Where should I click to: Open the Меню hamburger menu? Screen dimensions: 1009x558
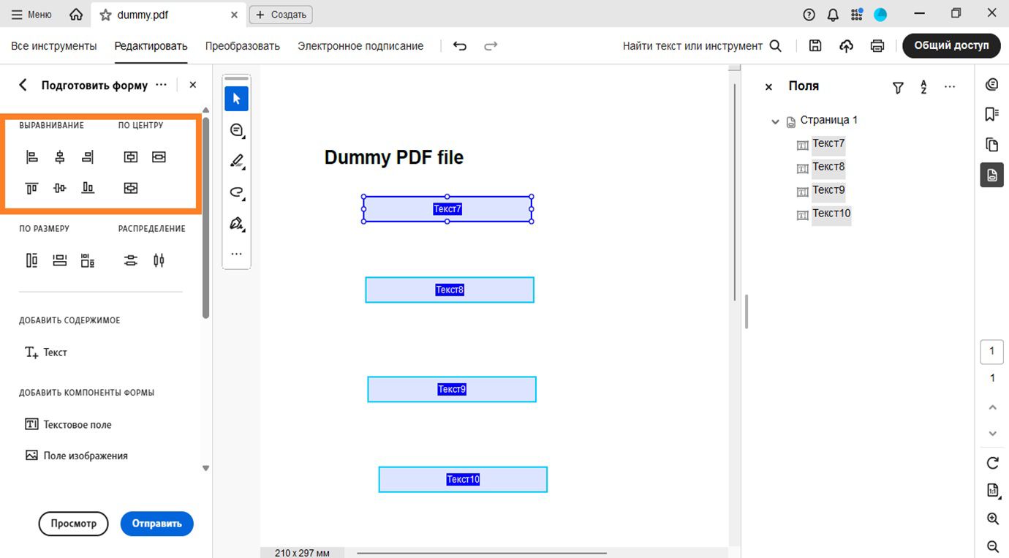pyautogui.click(x=31, y=14)
